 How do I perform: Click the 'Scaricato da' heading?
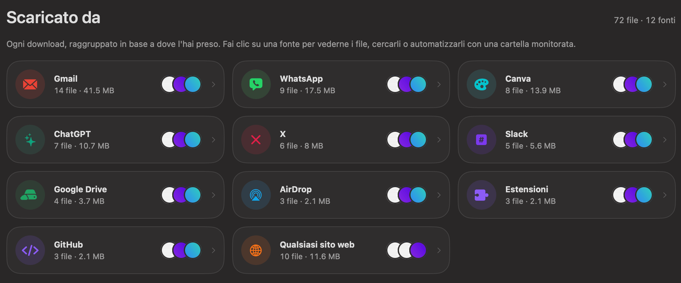pos(53,17)
